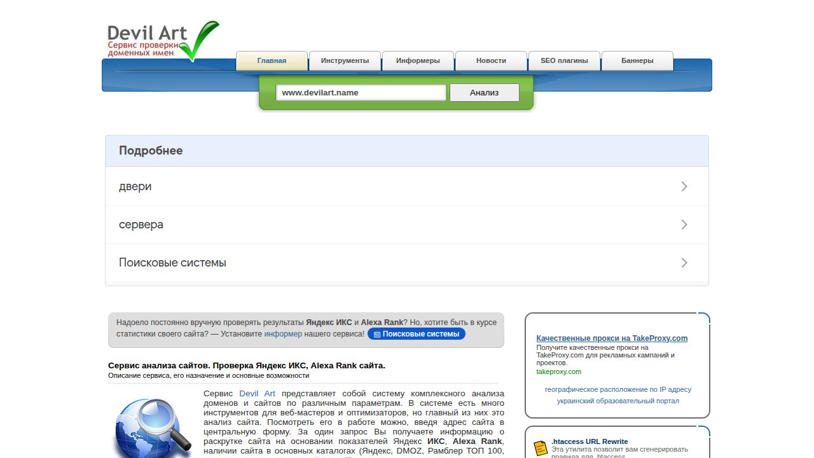Click the blue Поисковые системы button
Screen dimensions: 814x458
click(x=417, y=334)
